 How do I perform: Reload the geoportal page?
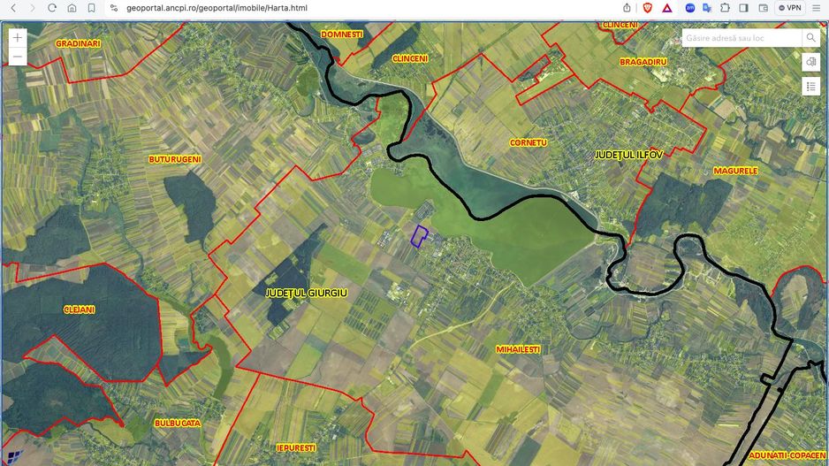52,8
